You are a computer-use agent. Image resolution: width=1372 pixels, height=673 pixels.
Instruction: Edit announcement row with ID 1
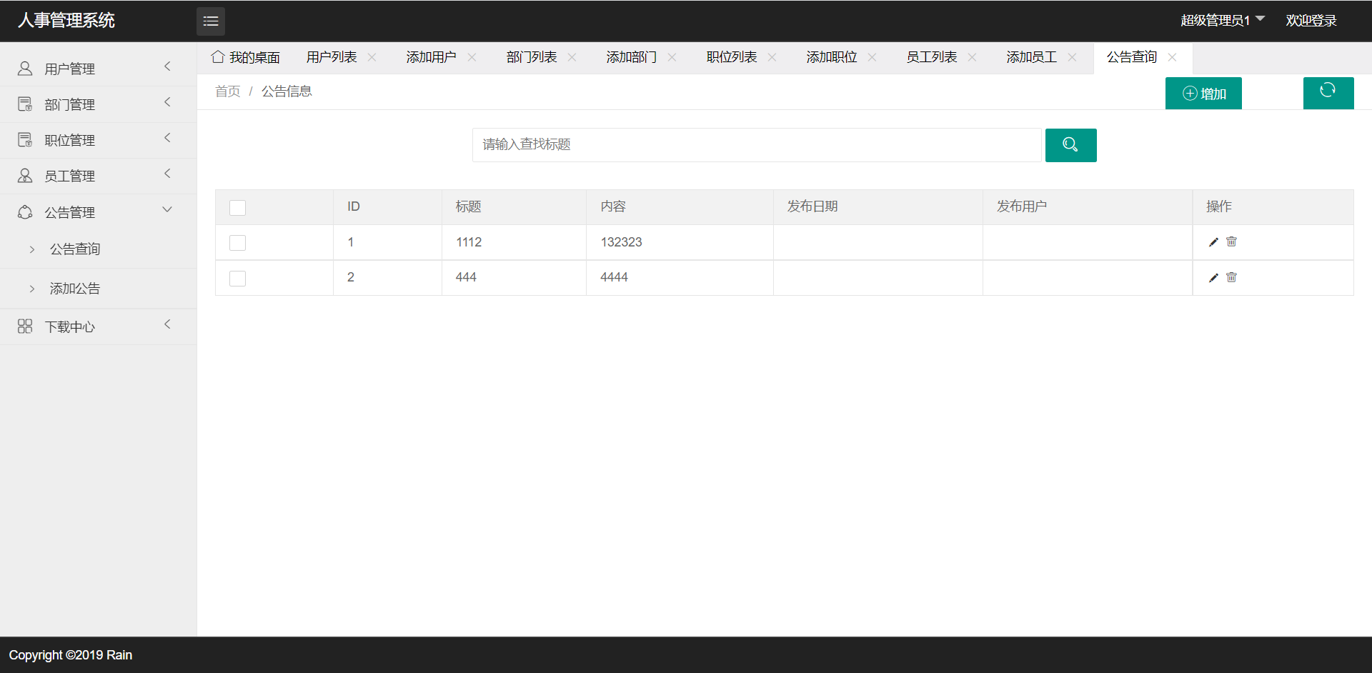(1213, 242)
